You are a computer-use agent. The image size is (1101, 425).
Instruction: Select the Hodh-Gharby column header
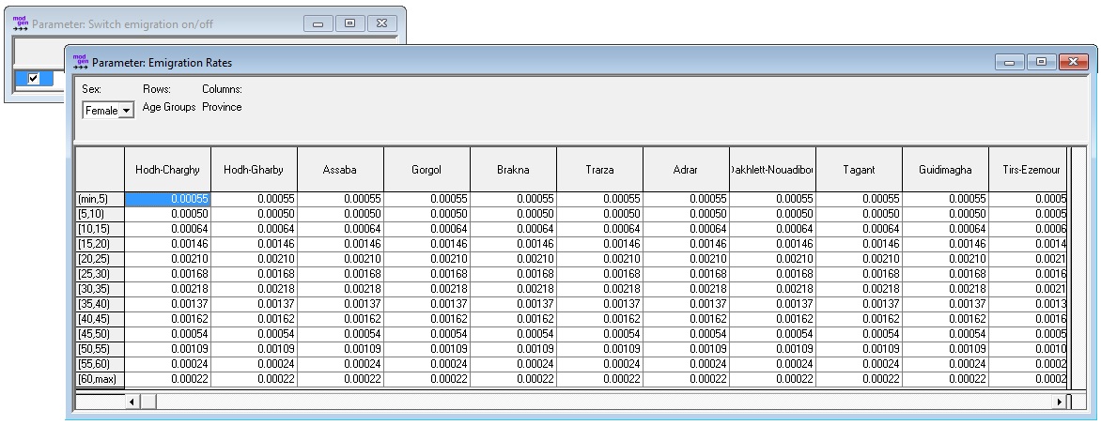click(254, 169)
